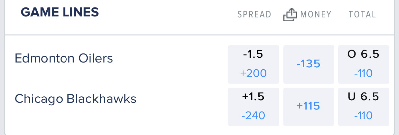
Task: Pick the -110 odds under O 6.5
Action: tap(363, 73)
